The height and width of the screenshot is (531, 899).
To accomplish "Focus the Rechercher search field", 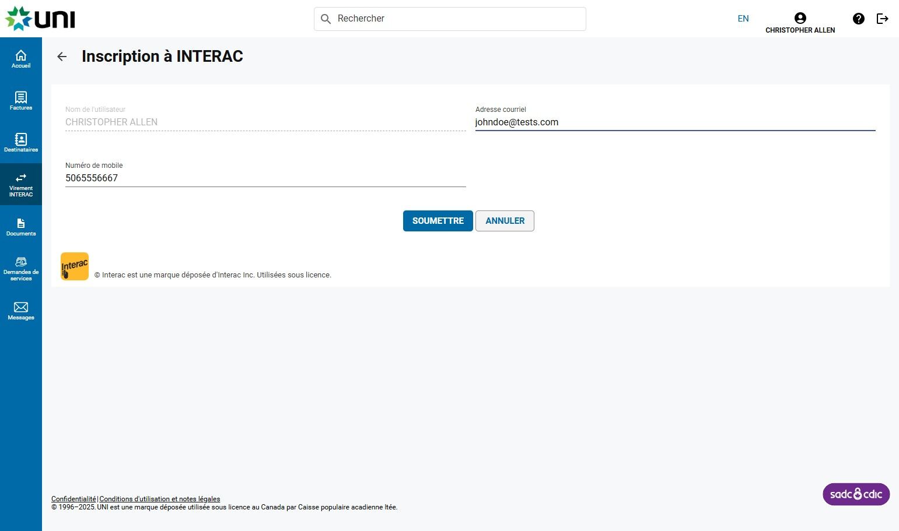I will (450, 19).
